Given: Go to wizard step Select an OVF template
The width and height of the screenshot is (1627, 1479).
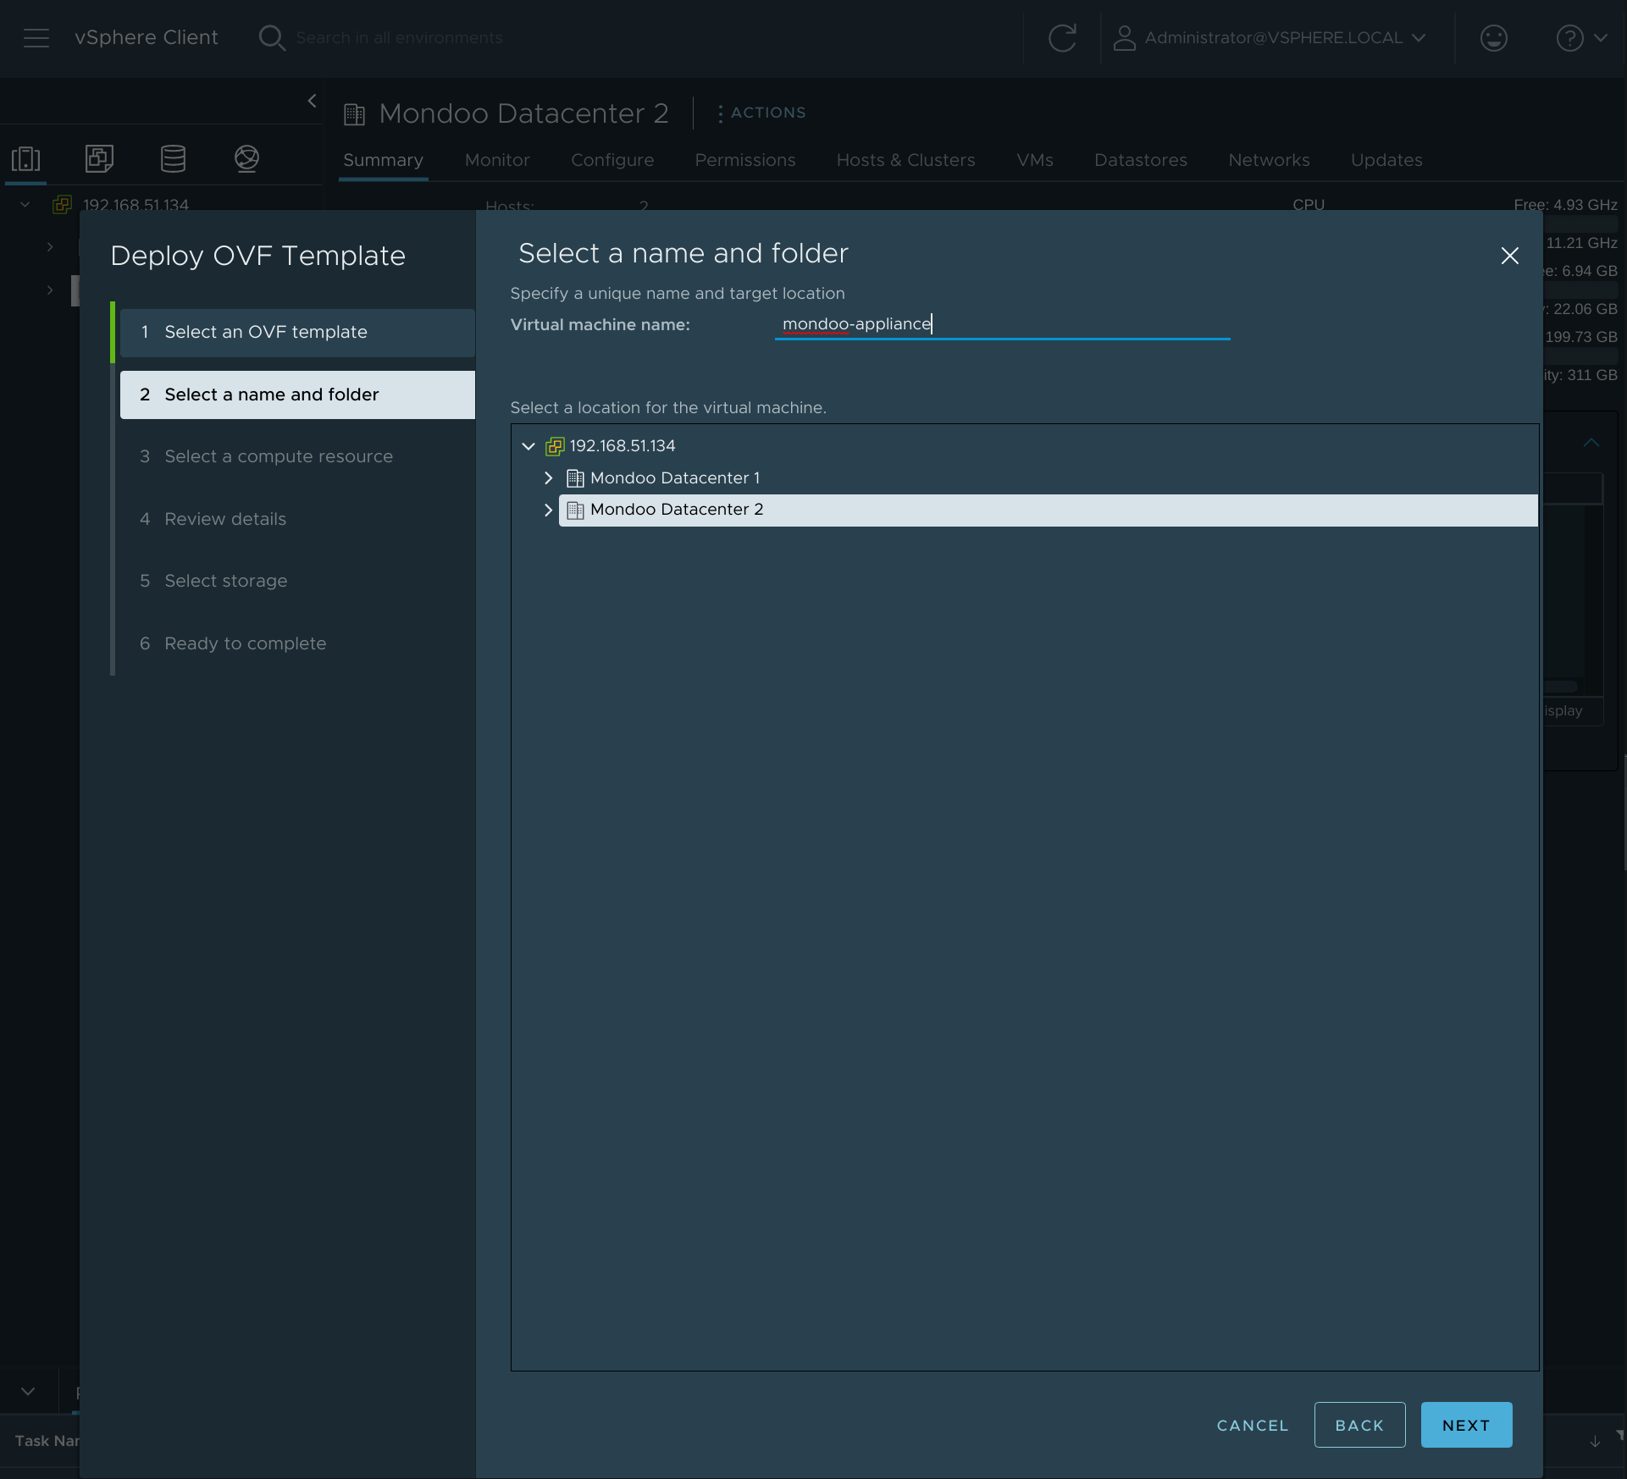Looking at the screenshot, I should [x=266, y=332].
